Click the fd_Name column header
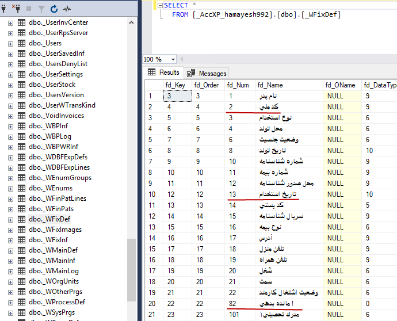Image resolution: width=397 pixels, height=321 pixels. pos(270,85)
